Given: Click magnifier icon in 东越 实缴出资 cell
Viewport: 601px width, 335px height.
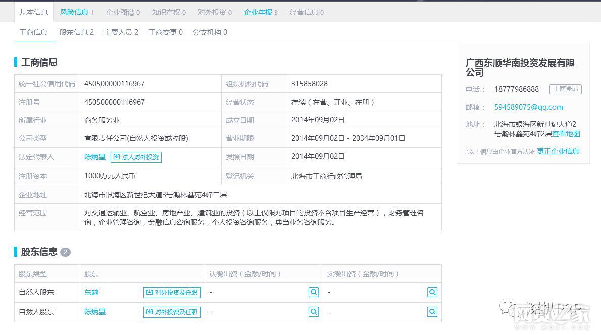Looking at the screenshot, I should [432, 292].
